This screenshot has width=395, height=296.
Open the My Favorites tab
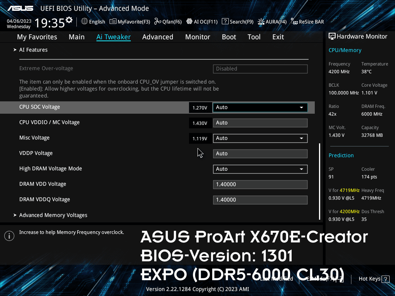(37, 37)
